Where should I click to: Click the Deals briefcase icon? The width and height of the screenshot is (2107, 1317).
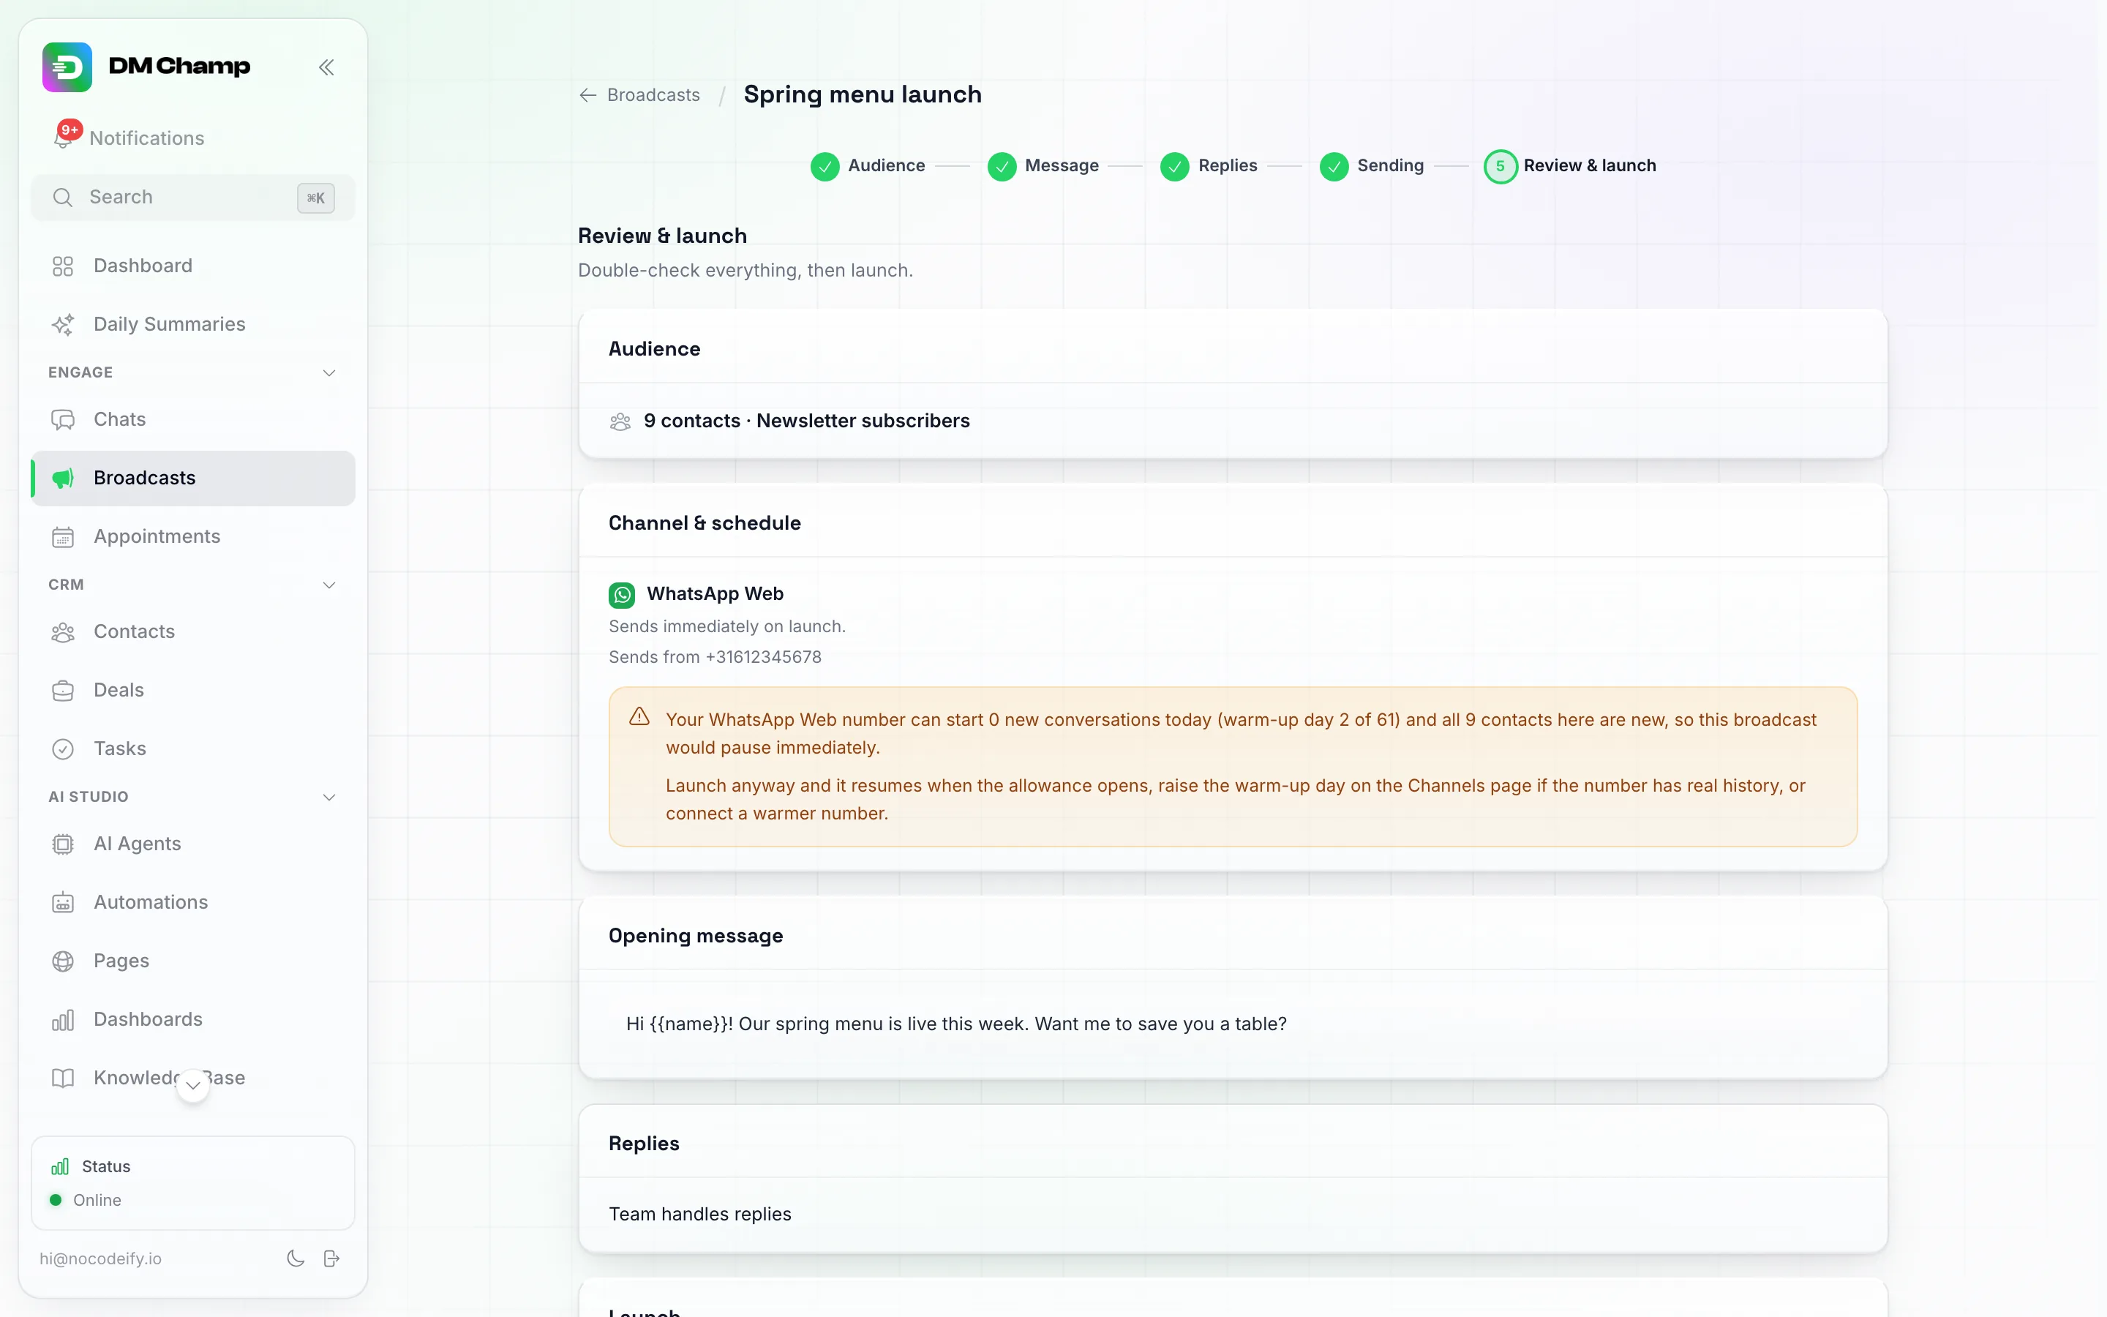pyautogui.click(x=63, y=691)
